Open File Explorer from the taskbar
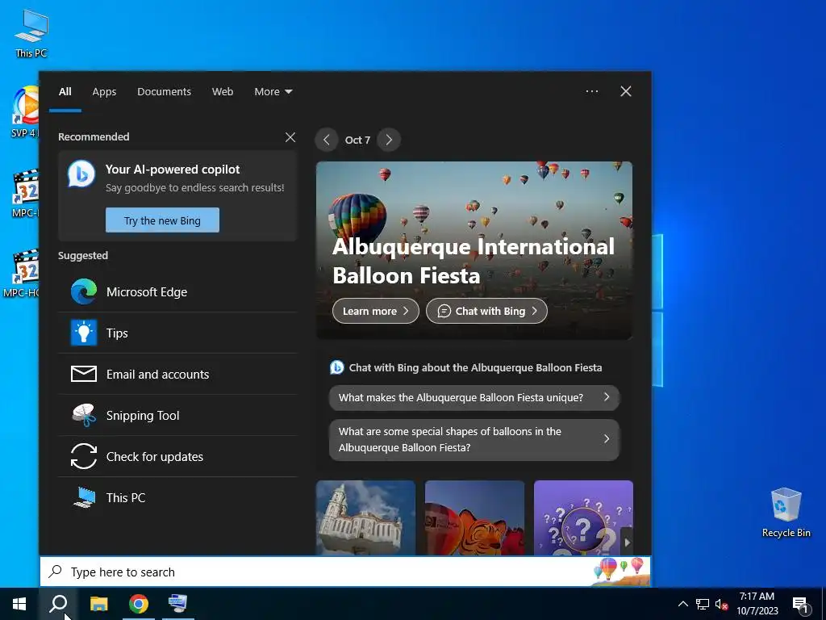Image resolution: width=826 pixels, height=620 pixels. (98, 604)
